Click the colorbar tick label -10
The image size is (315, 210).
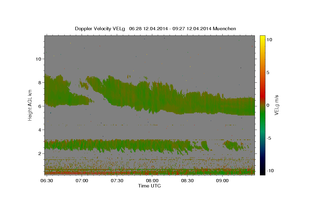(270, 171)
